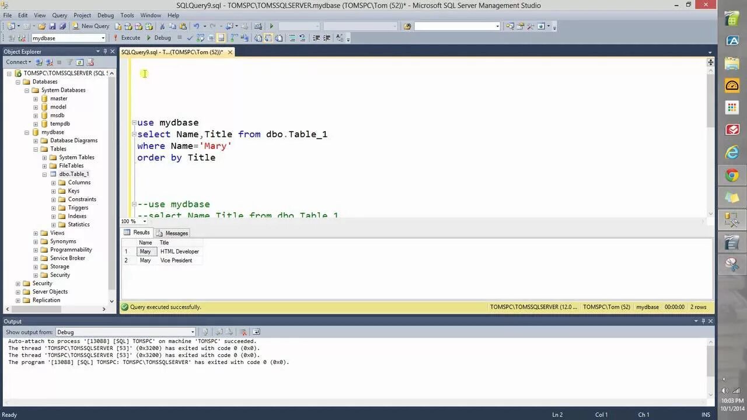
Task: Expand the Programmability folder node
Action: 36,250
